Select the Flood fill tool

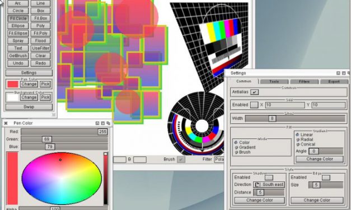40,41
